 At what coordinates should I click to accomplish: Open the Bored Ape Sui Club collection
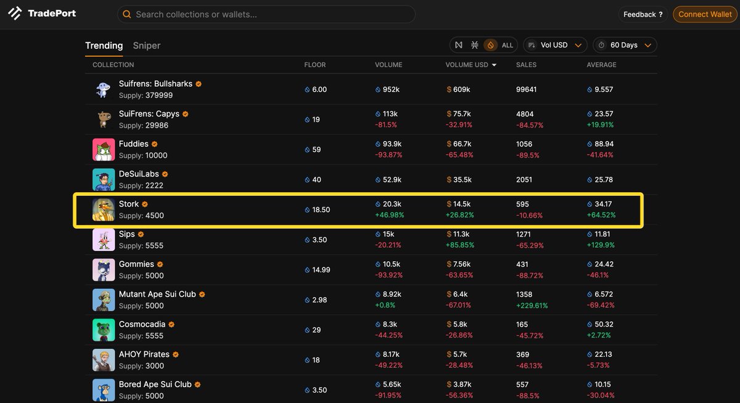(155, 385)
